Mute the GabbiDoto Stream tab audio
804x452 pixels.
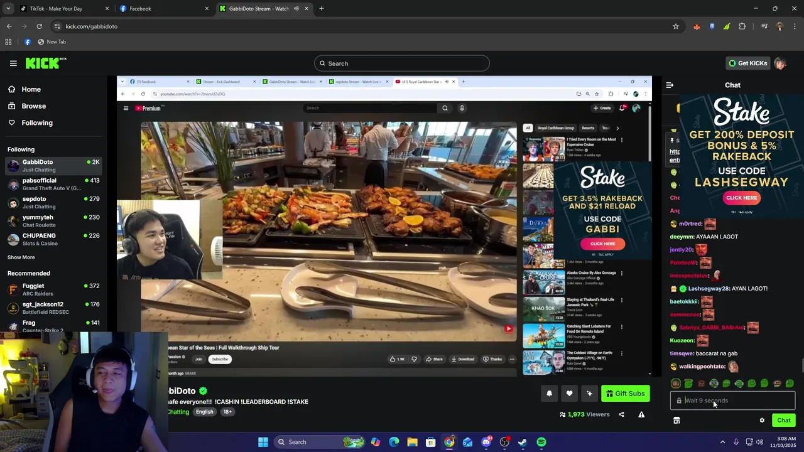[296, 9]
